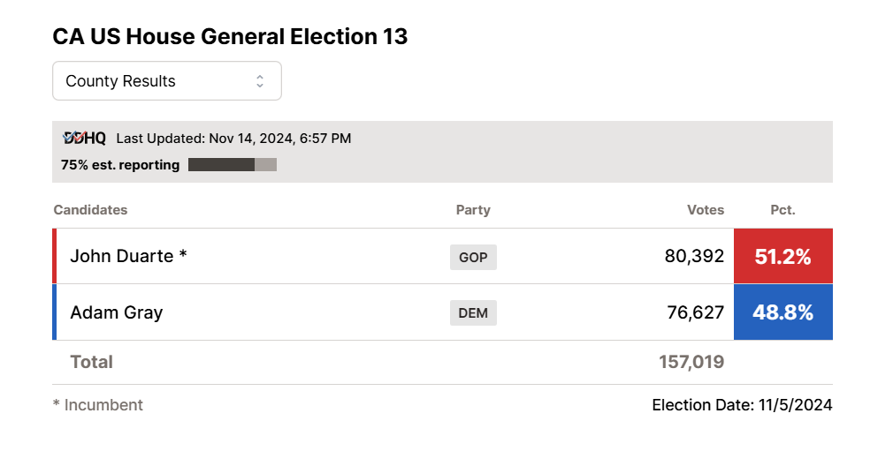893x451 pixels.
Task: Click the red 51.2% percentage box
Action: point(782,257)
